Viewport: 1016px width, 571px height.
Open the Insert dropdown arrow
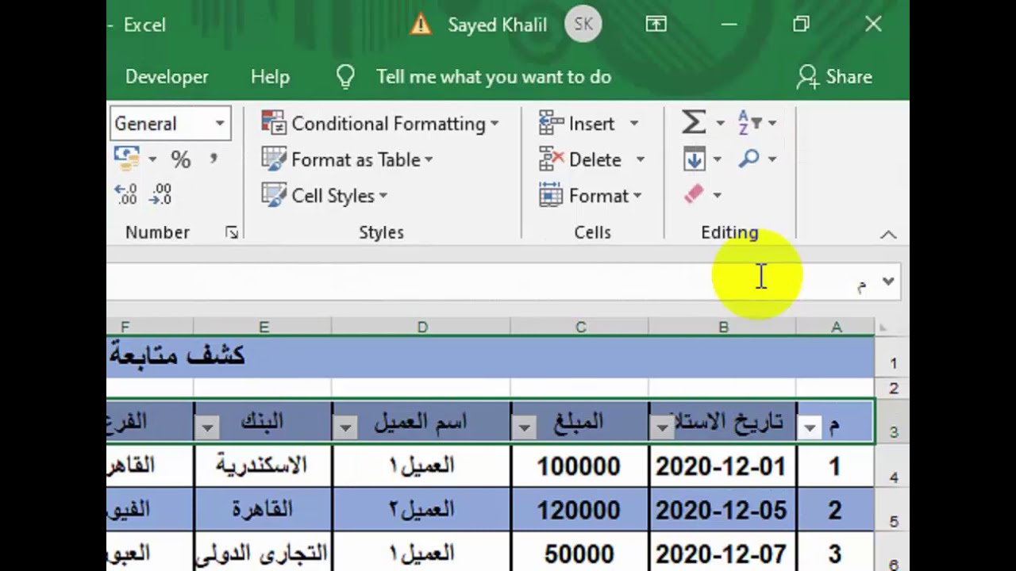click(x=633, y=124)
